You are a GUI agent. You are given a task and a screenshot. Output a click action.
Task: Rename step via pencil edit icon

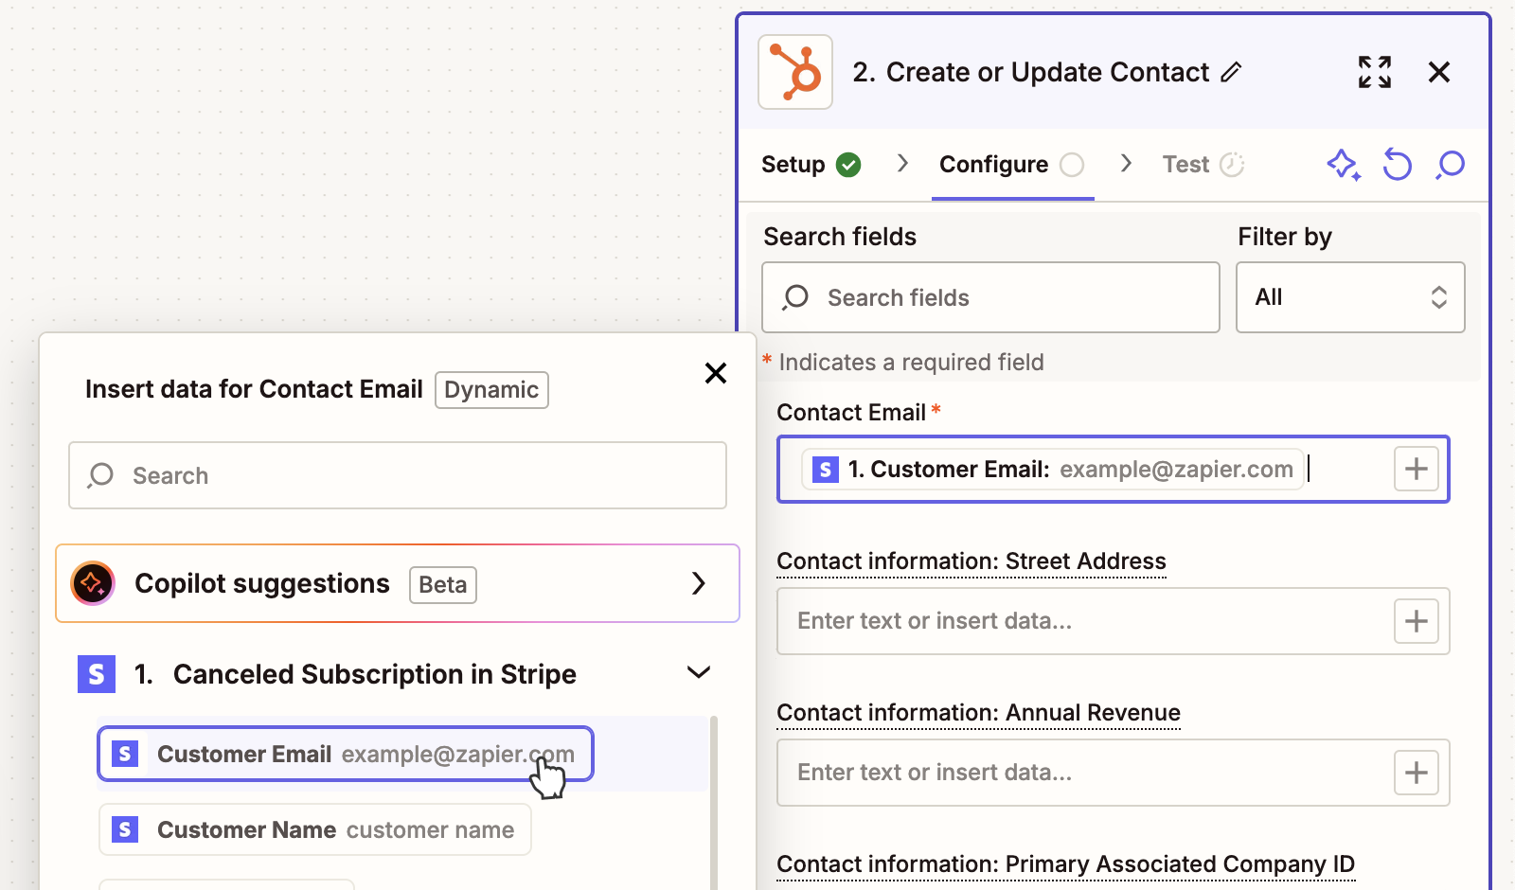click(1231, 72)
